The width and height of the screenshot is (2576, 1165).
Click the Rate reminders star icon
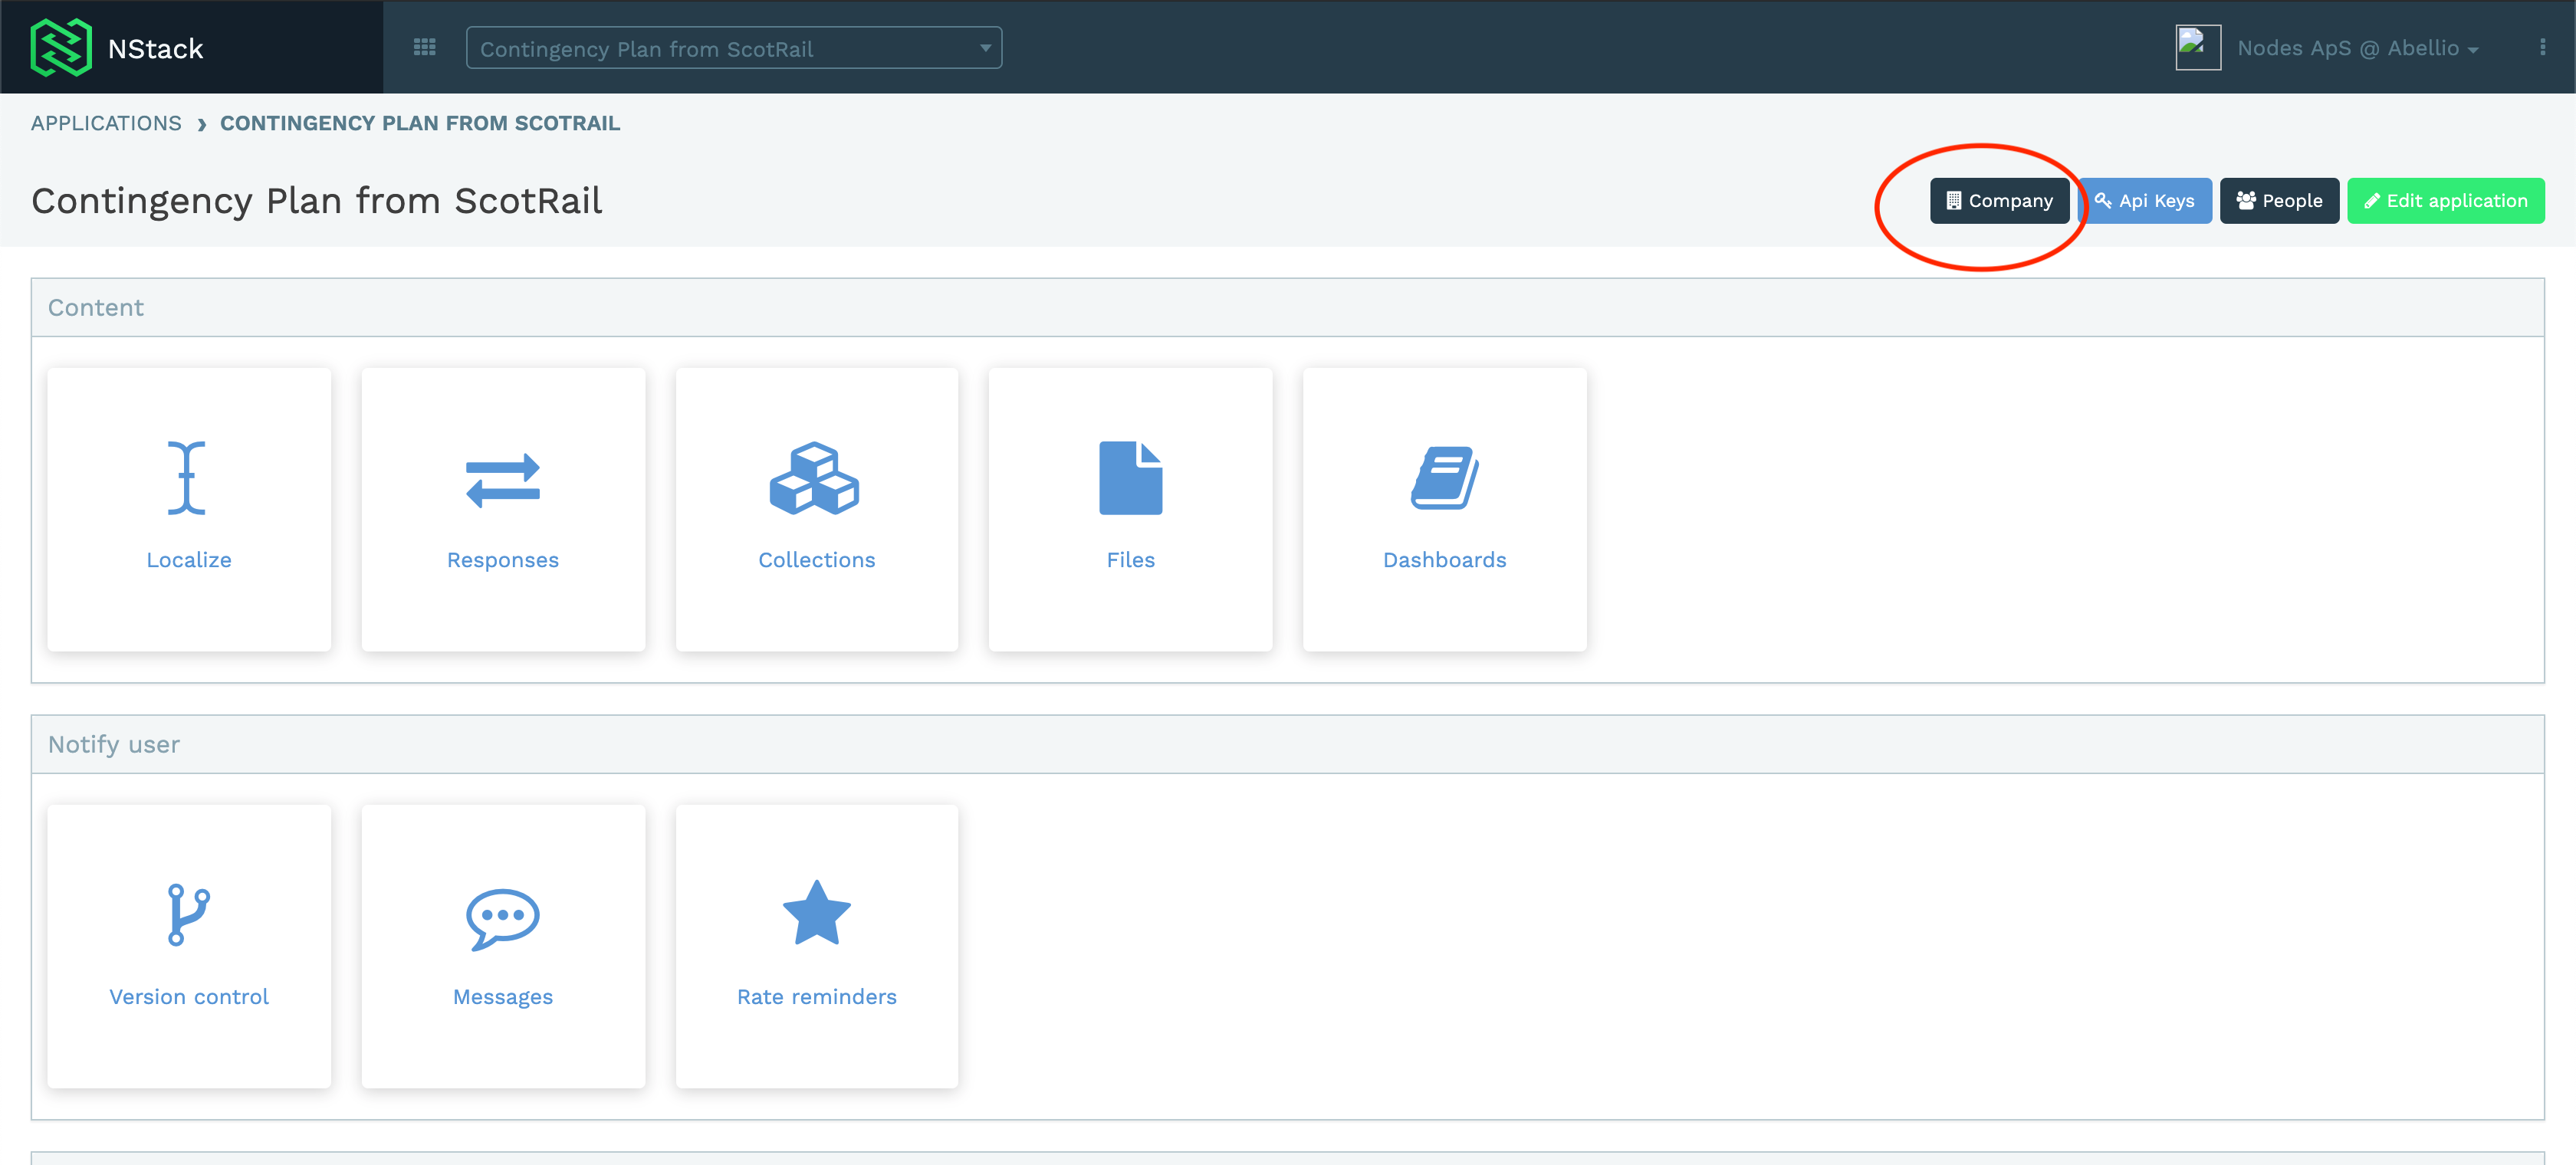pos(816,912)
